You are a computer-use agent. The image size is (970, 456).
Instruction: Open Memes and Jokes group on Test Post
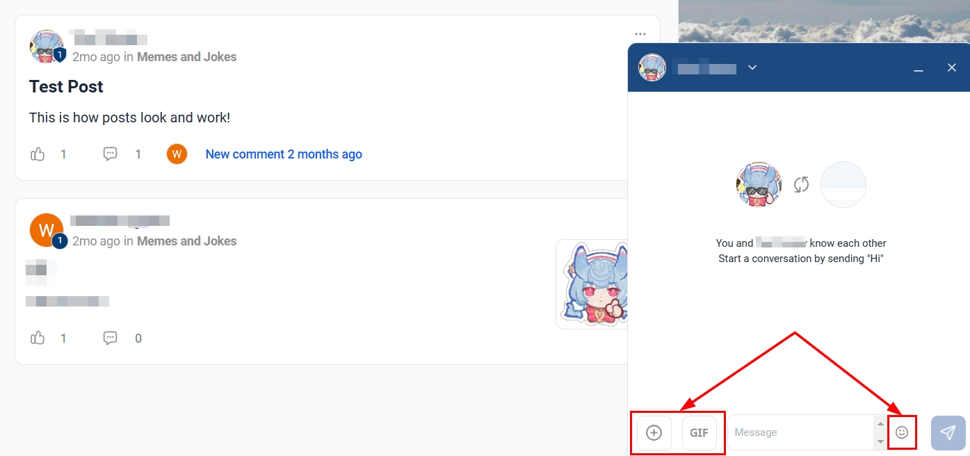(x=186, y=57)
